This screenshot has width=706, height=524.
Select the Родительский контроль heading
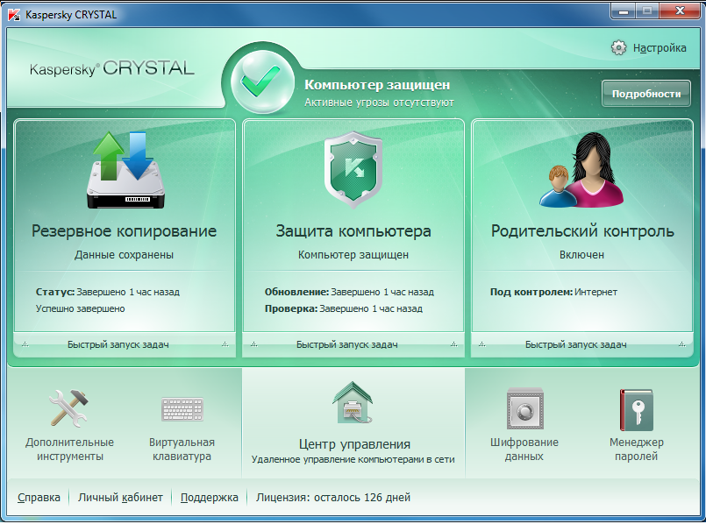(581, 231)
